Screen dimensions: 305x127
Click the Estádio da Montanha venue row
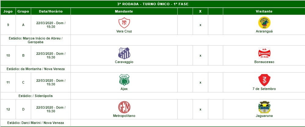[35, 69]
